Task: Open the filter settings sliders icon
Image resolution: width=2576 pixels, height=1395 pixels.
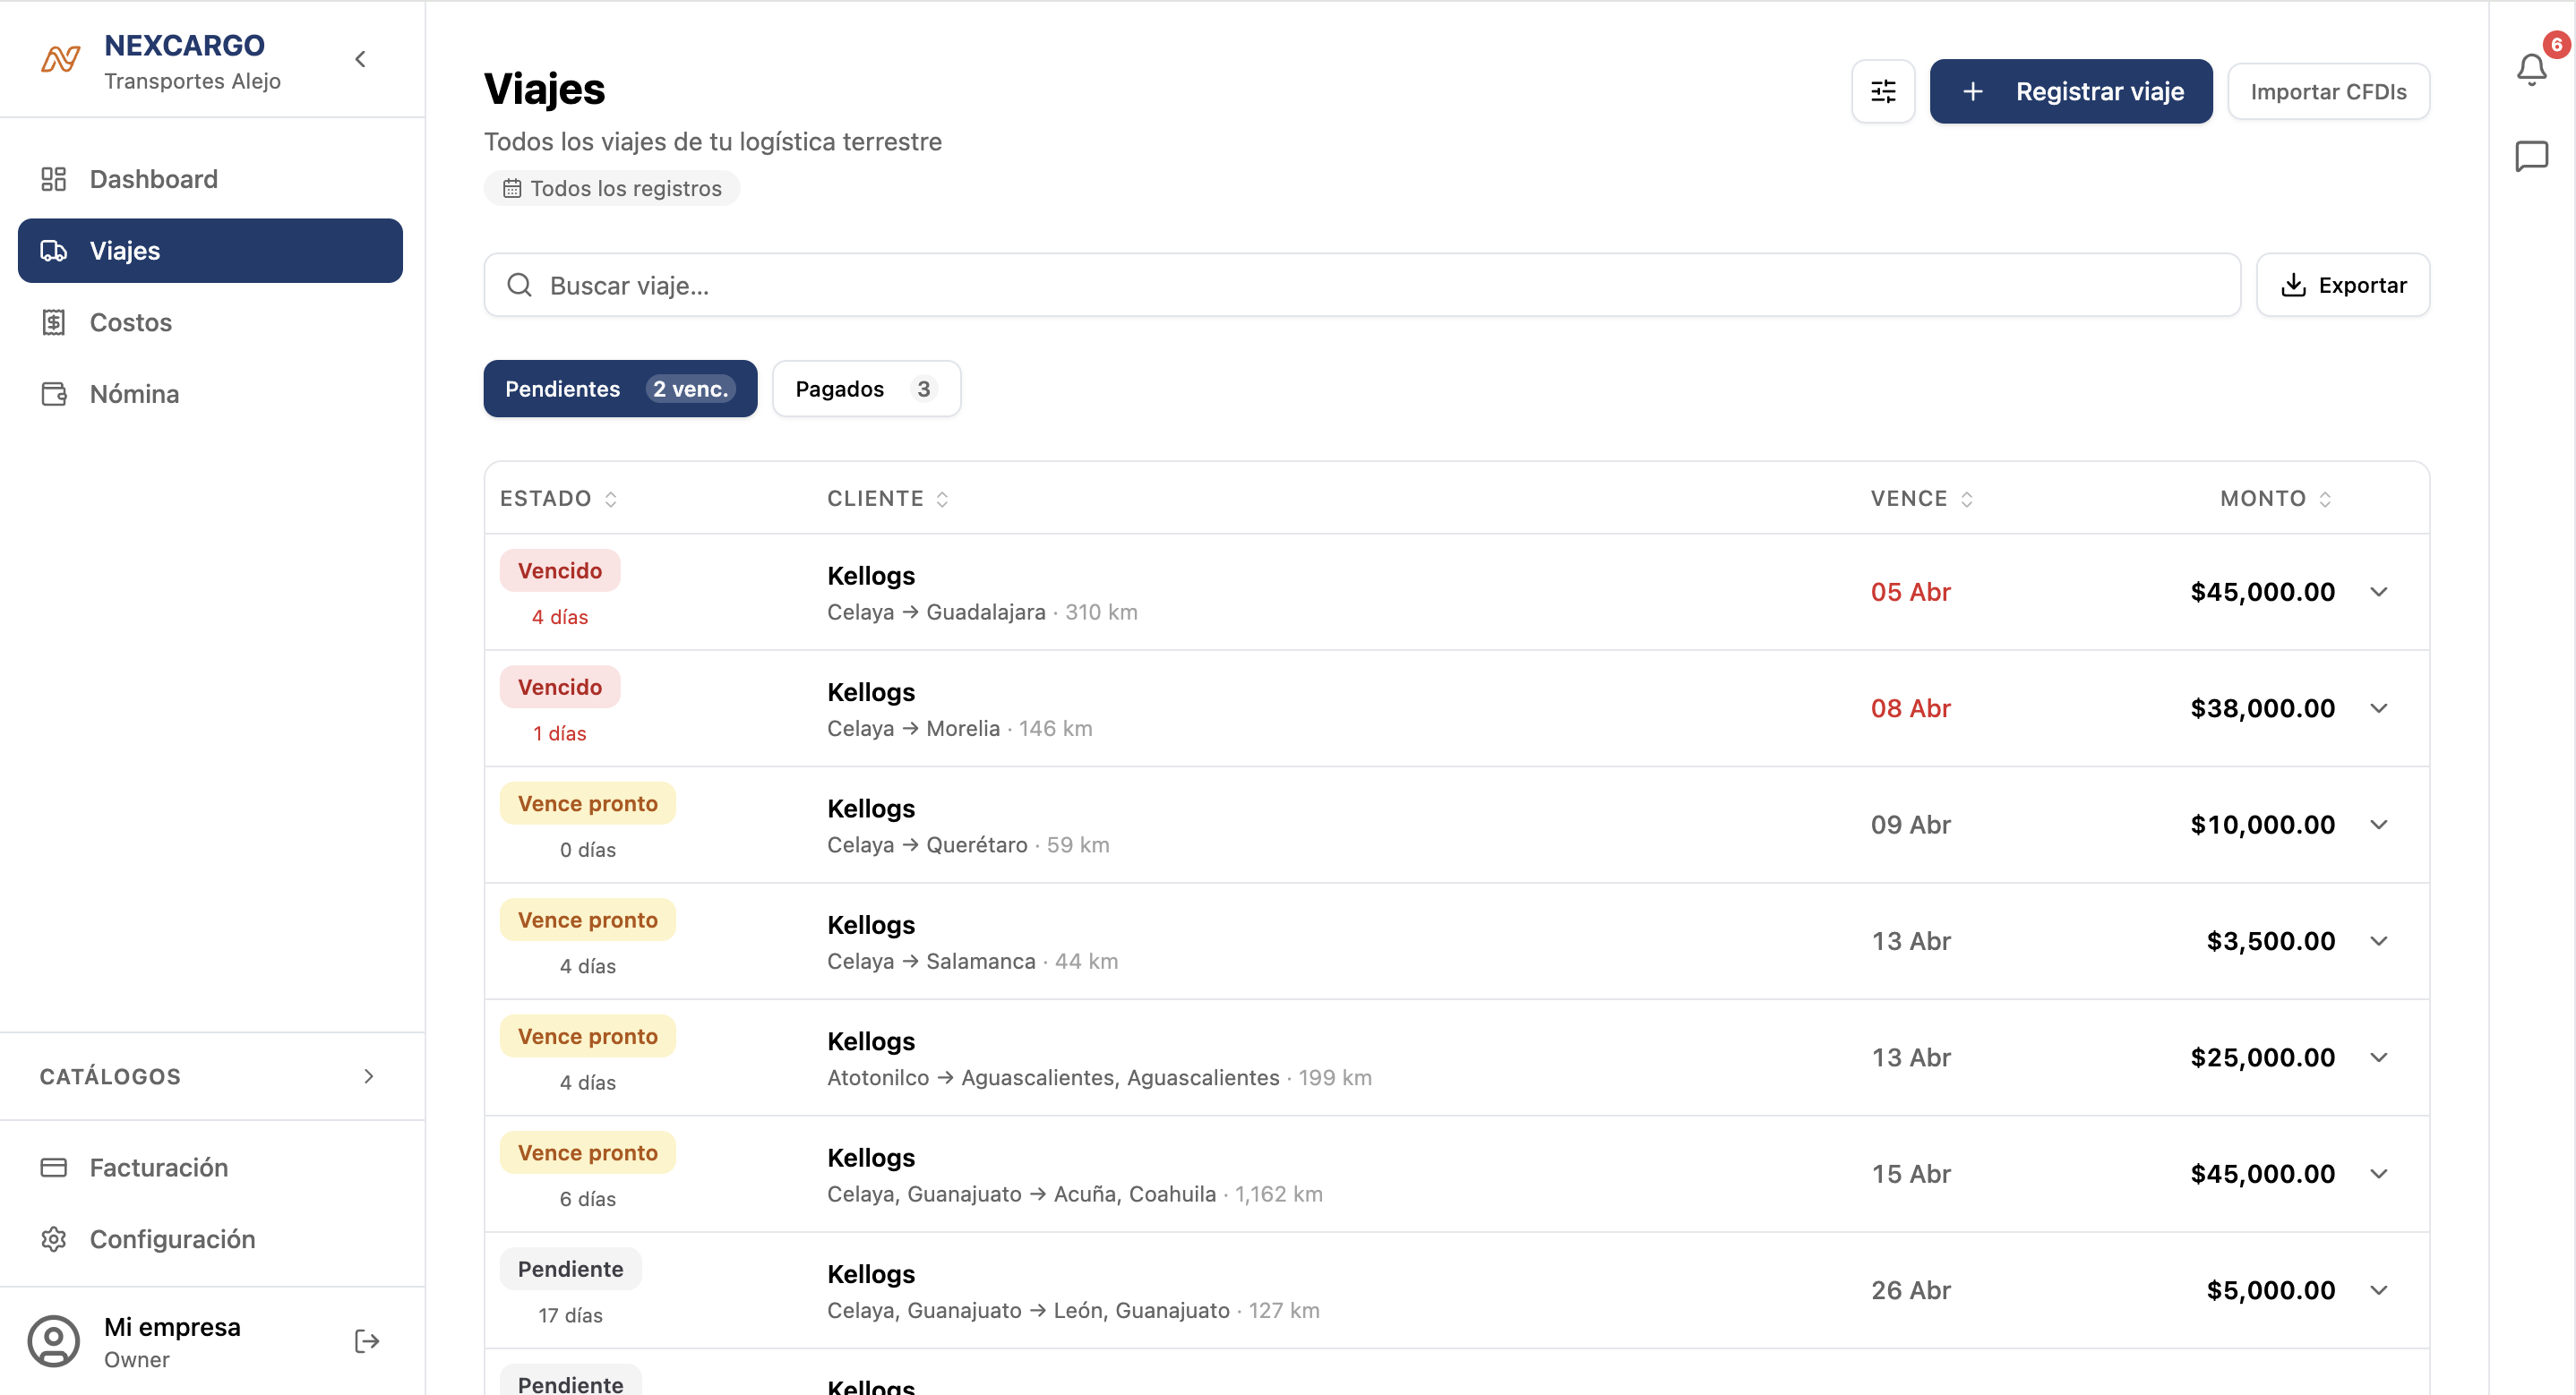Action: [1882, 91]
